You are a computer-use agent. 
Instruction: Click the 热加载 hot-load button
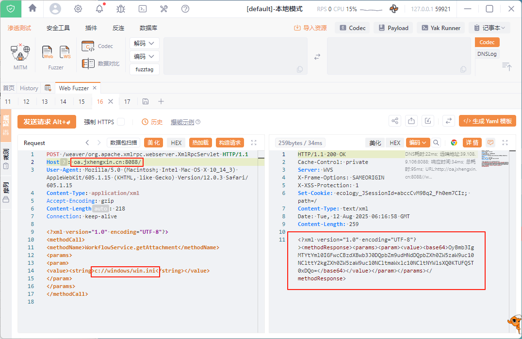click(200, 143)
